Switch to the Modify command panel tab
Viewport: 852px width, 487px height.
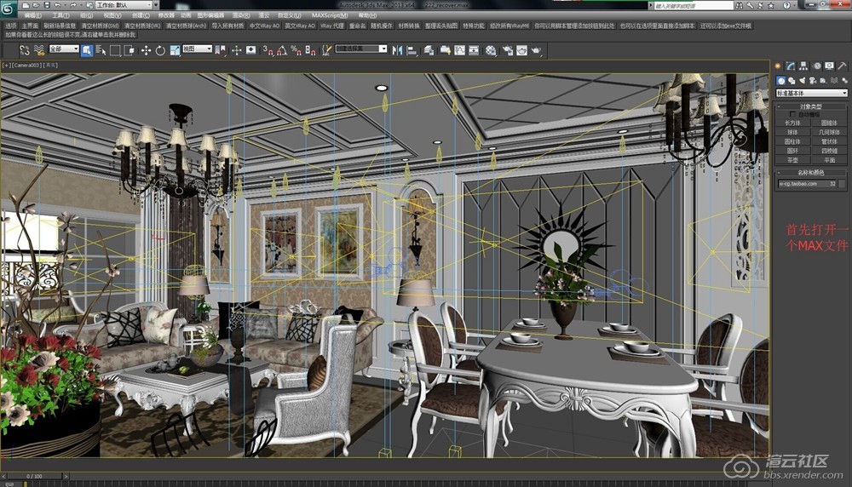pyautogui.click(x=791, y=66)
